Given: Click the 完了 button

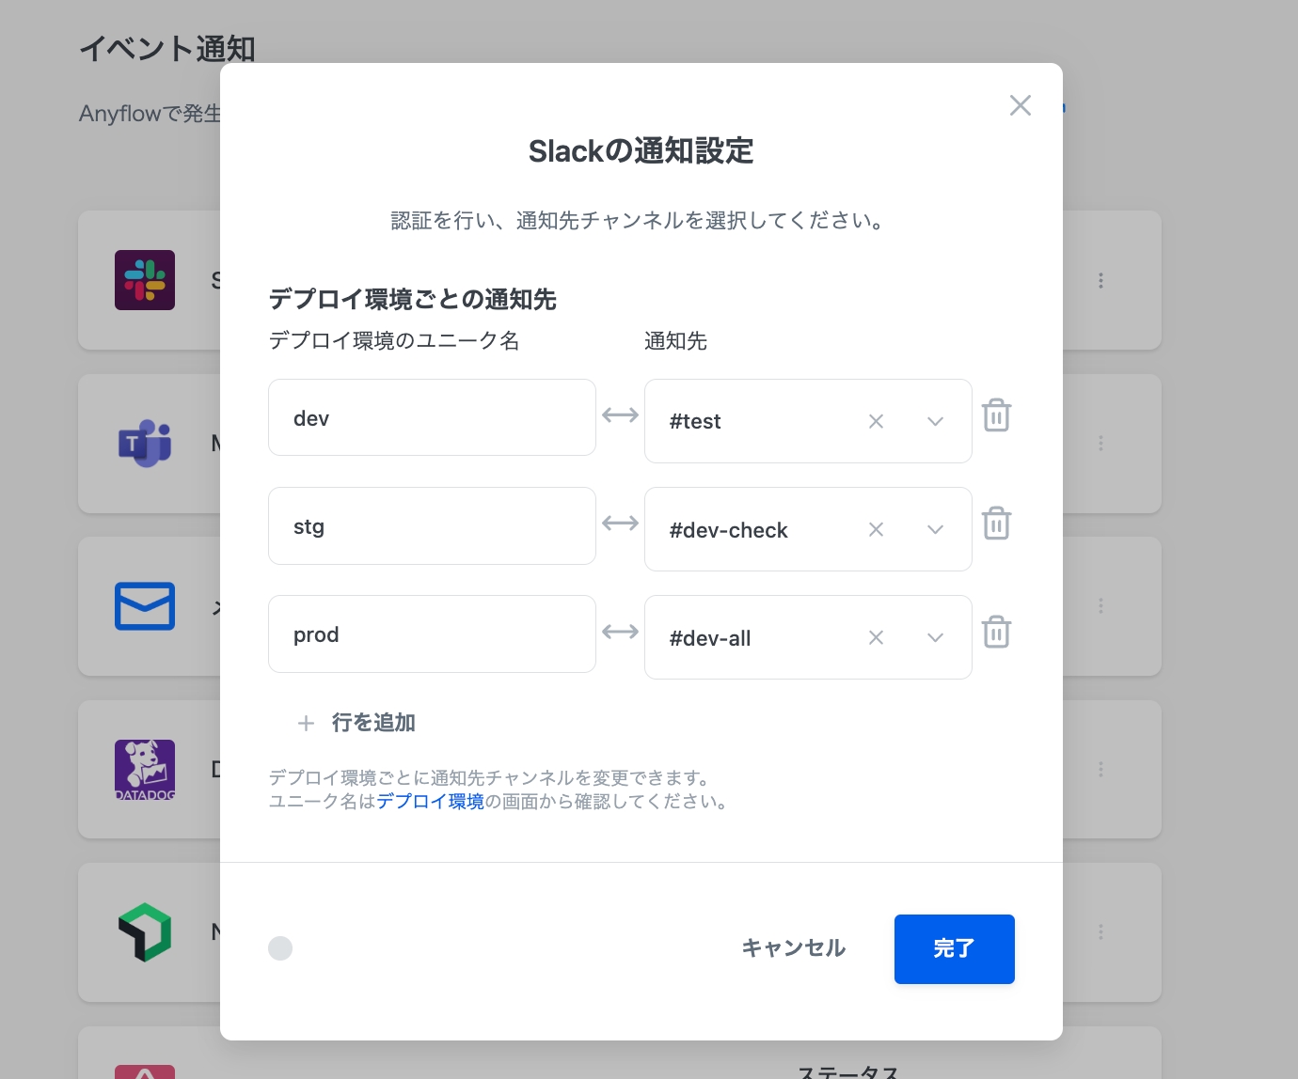Looking at the screenshot, I should (x=954, y=948).
